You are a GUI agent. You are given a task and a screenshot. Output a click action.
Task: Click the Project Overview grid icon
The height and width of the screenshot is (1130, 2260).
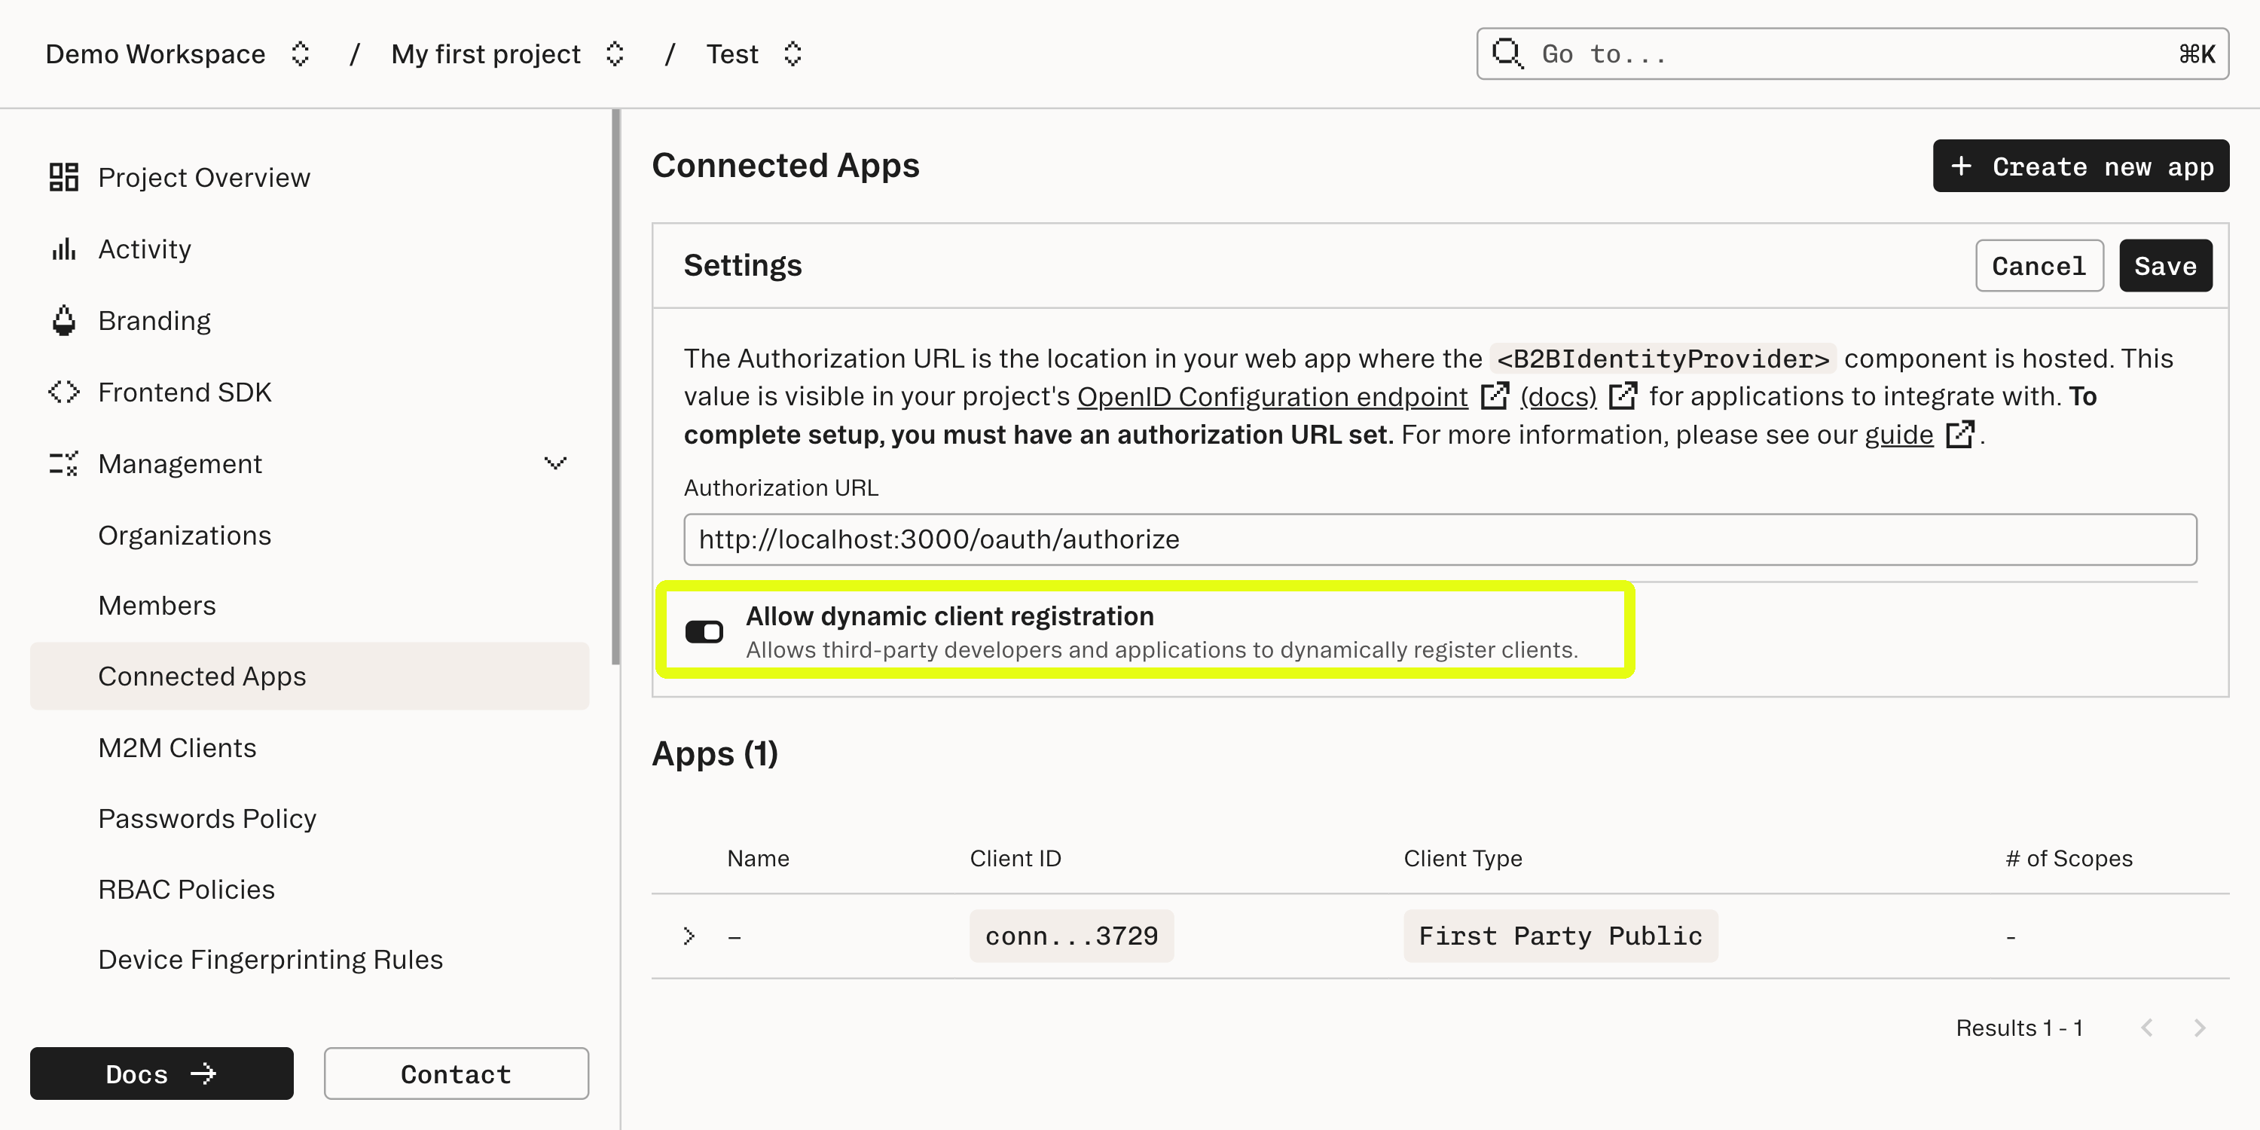coord(63,177)
